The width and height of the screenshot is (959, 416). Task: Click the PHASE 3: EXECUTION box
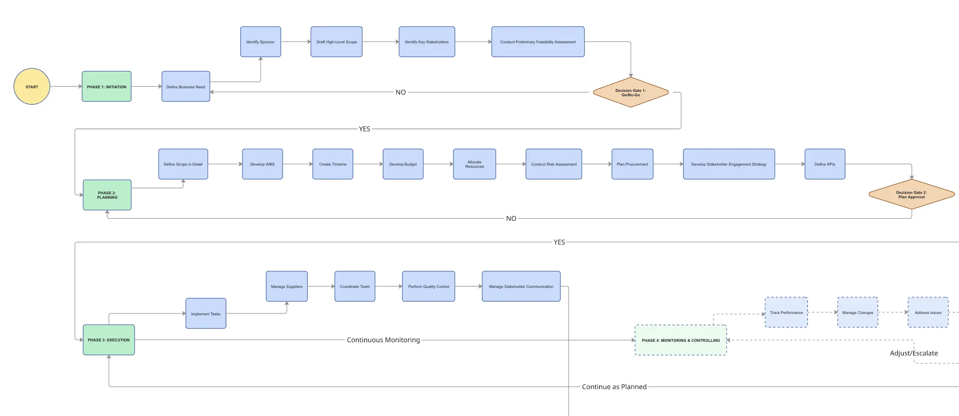coord(109,340)
